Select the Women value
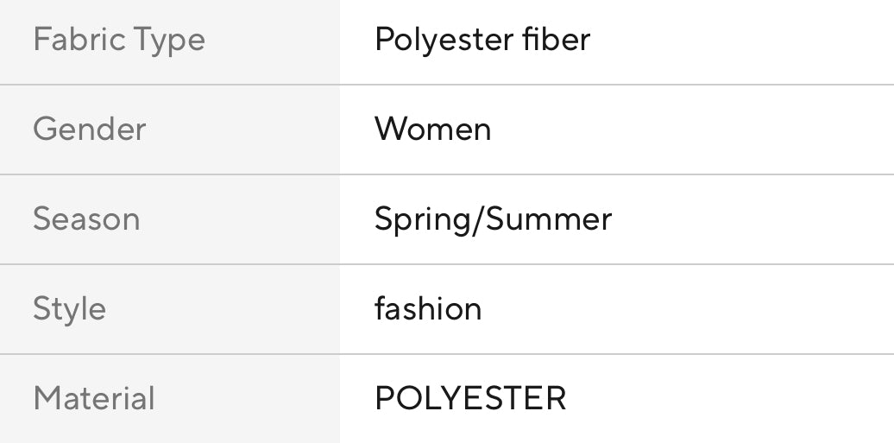Image resolution: width=894 pixels, height=443 pixels. click(x=432, y=130)
